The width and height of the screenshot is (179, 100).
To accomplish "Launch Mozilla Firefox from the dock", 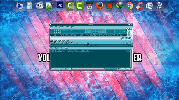I will 100,6.
